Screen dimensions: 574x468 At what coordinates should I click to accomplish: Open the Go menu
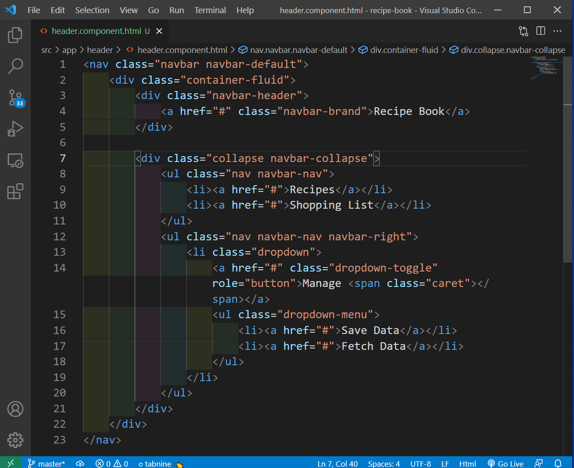click(154, 10)
